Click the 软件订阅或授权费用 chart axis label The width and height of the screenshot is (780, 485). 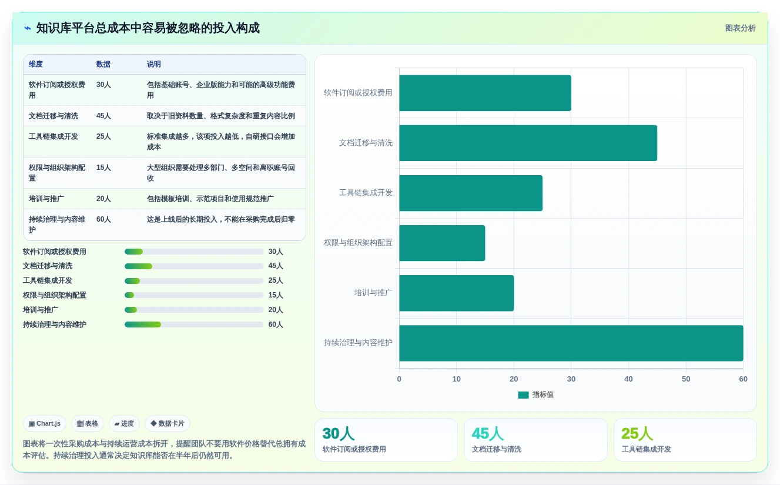(x=358, y=93)
